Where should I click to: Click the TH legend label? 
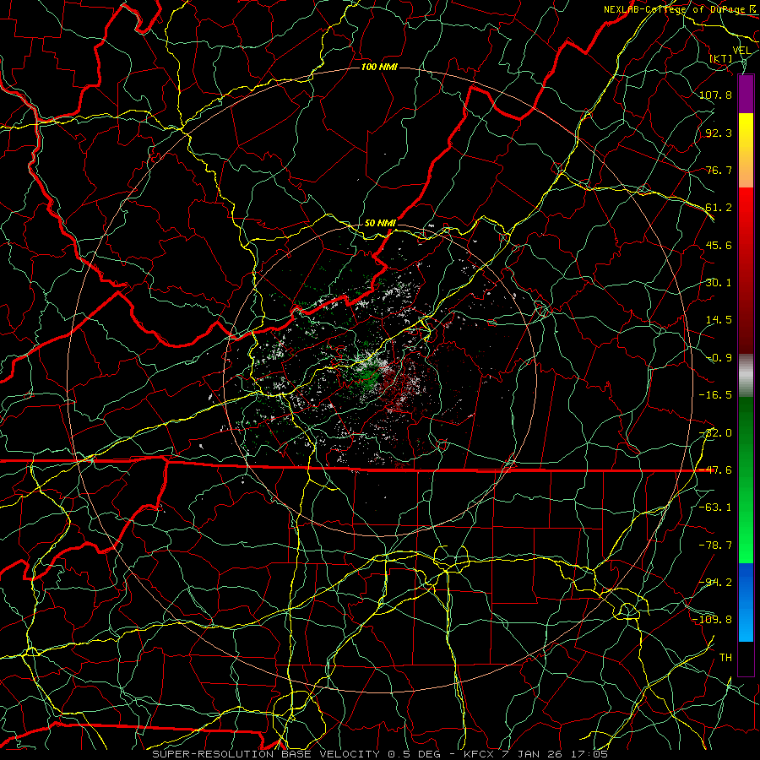pos(725,657)
